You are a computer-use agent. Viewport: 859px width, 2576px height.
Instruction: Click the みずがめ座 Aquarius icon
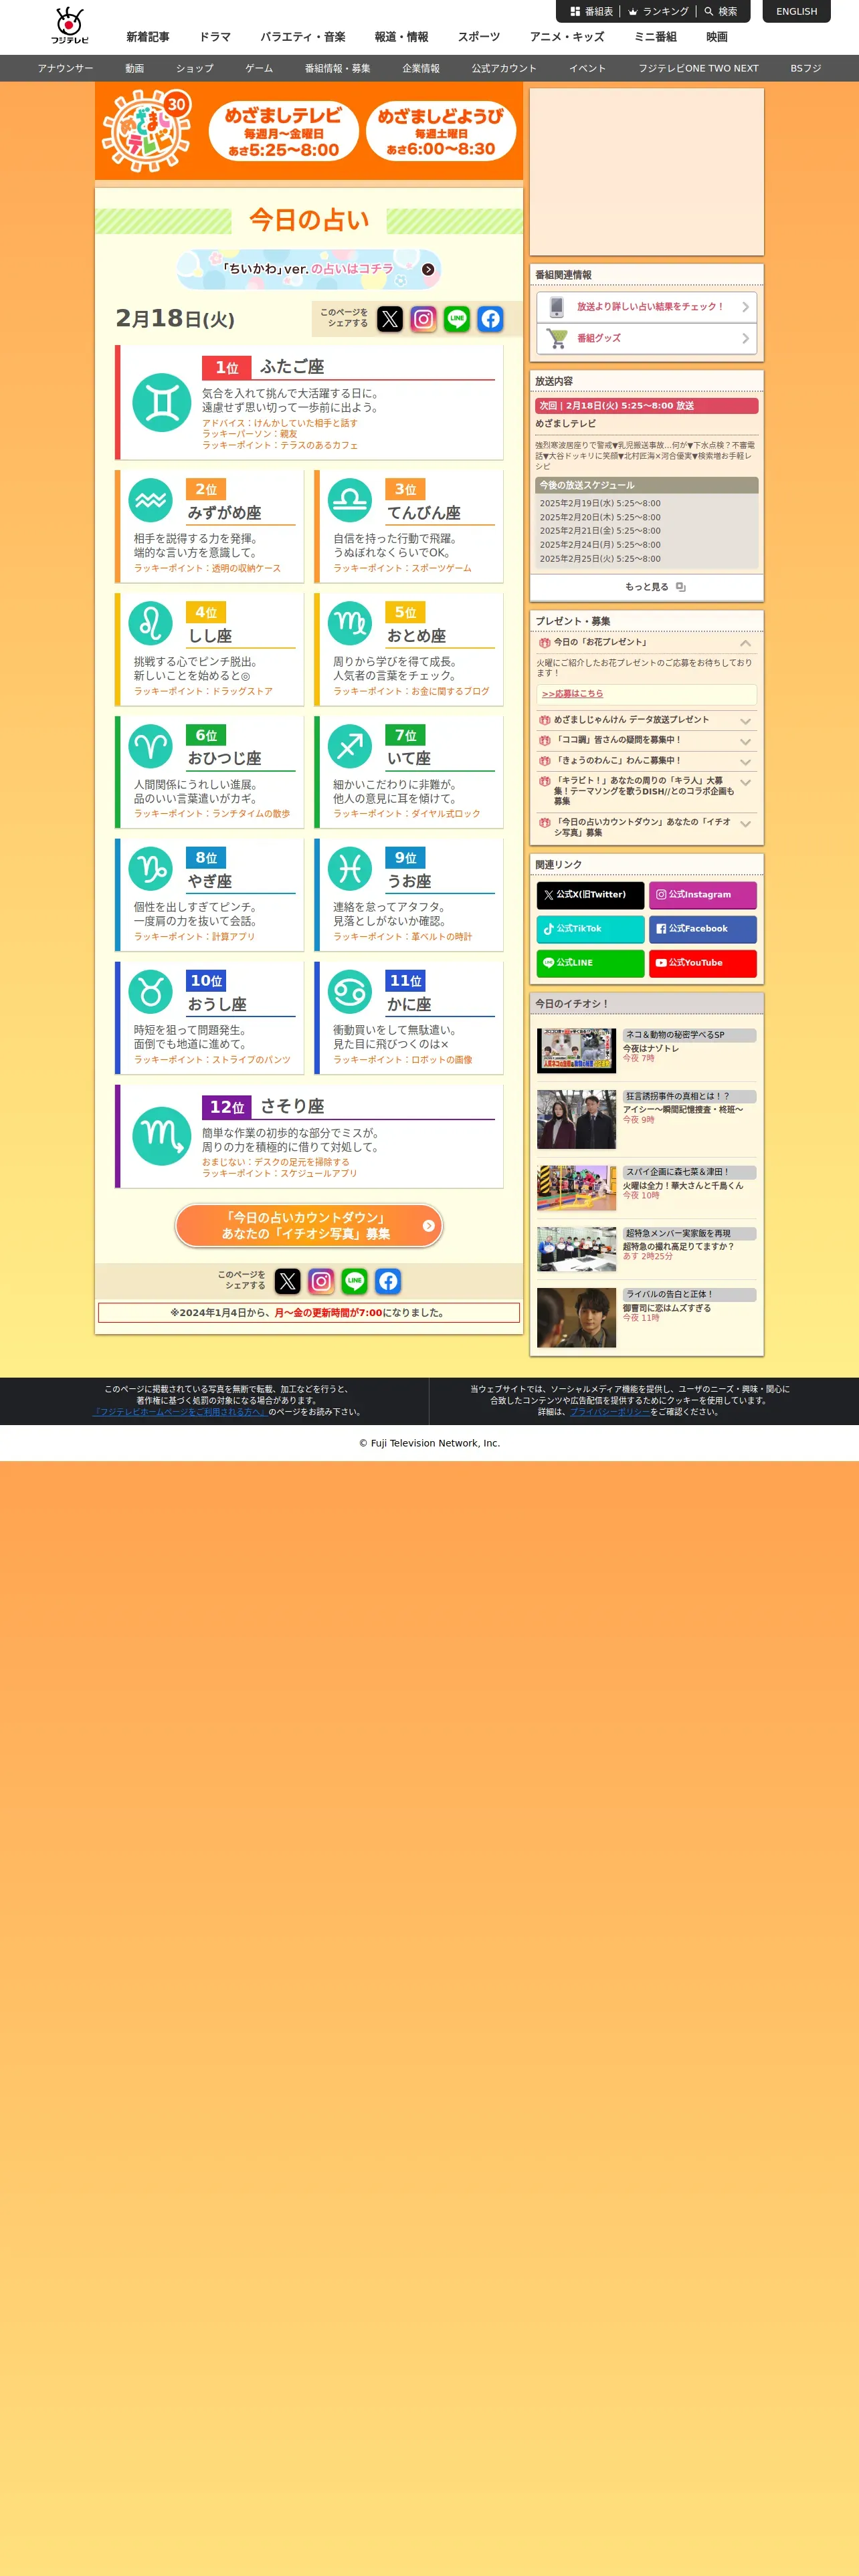pos(151,500)
